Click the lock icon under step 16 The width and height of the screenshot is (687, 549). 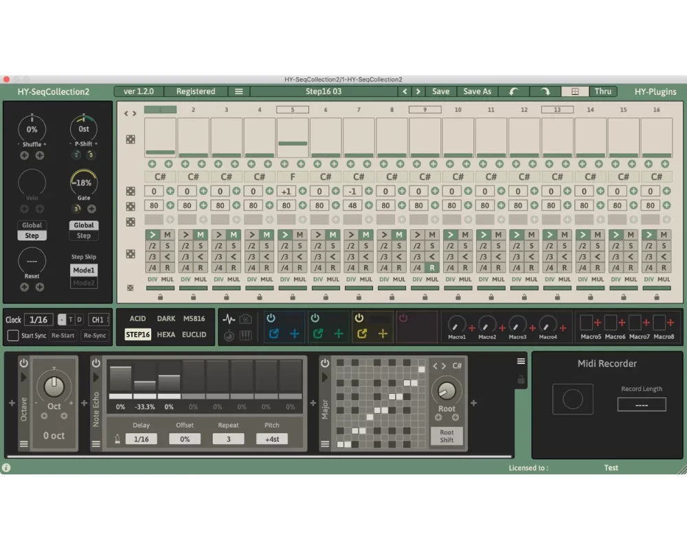pos(656,297)
